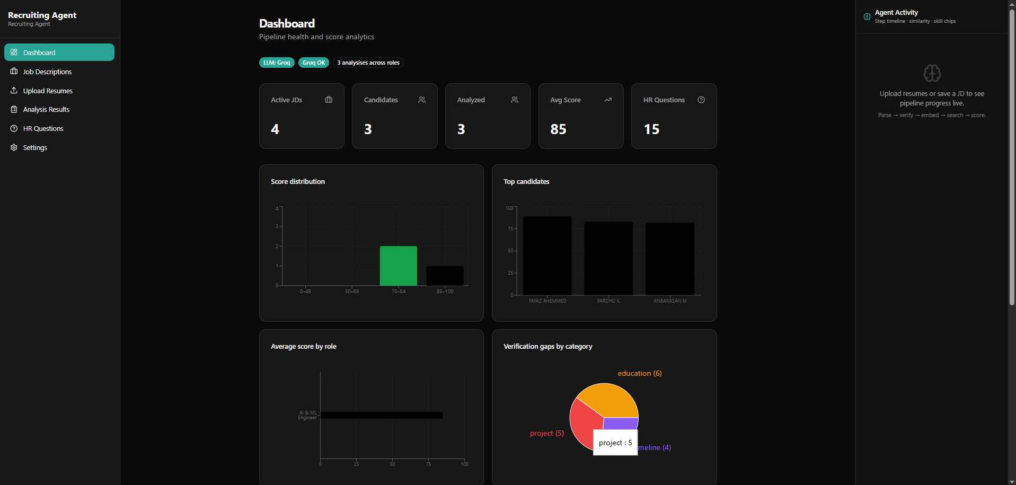The image size is (1016, 485).
Task: Go to Upload Resumes page
Action: (x=59, y=91)
